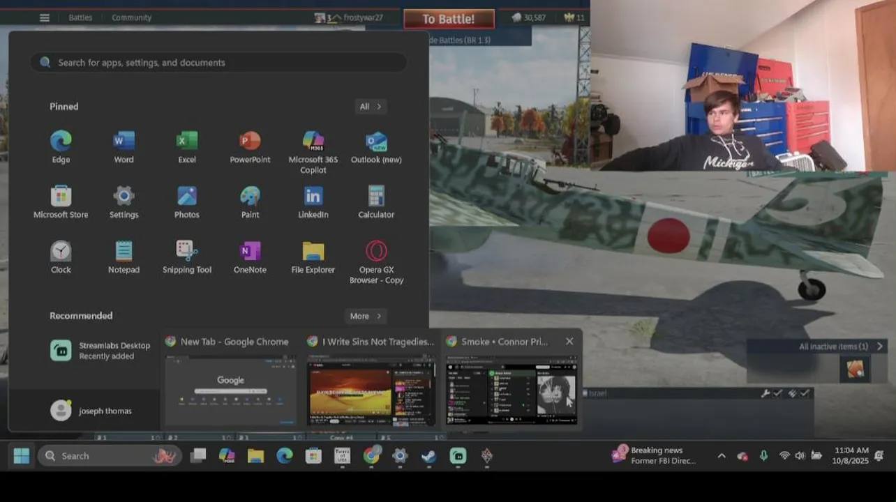Screen dimensions: 896x502
Task: Click the To Battle! button
Action: coord(449,19)
